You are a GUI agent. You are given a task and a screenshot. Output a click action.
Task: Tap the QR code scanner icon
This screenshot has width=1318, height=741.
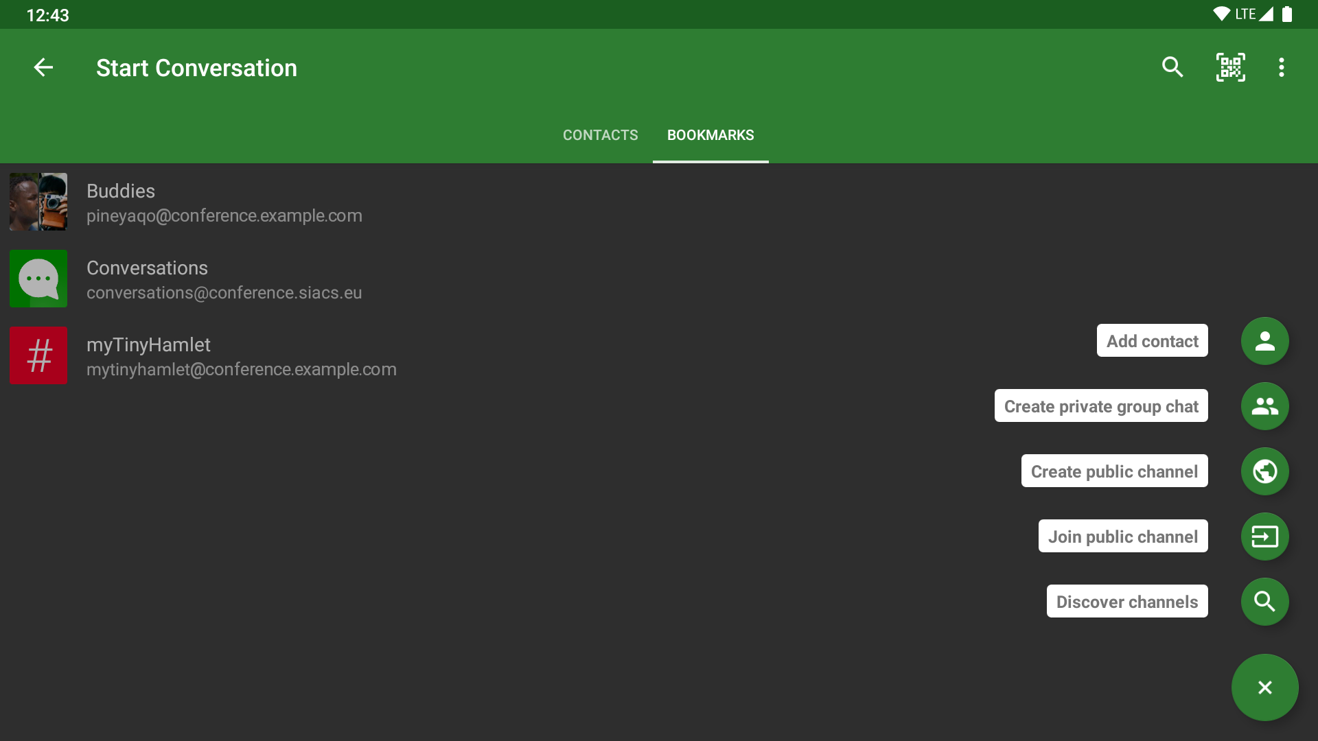point(1230,67)
